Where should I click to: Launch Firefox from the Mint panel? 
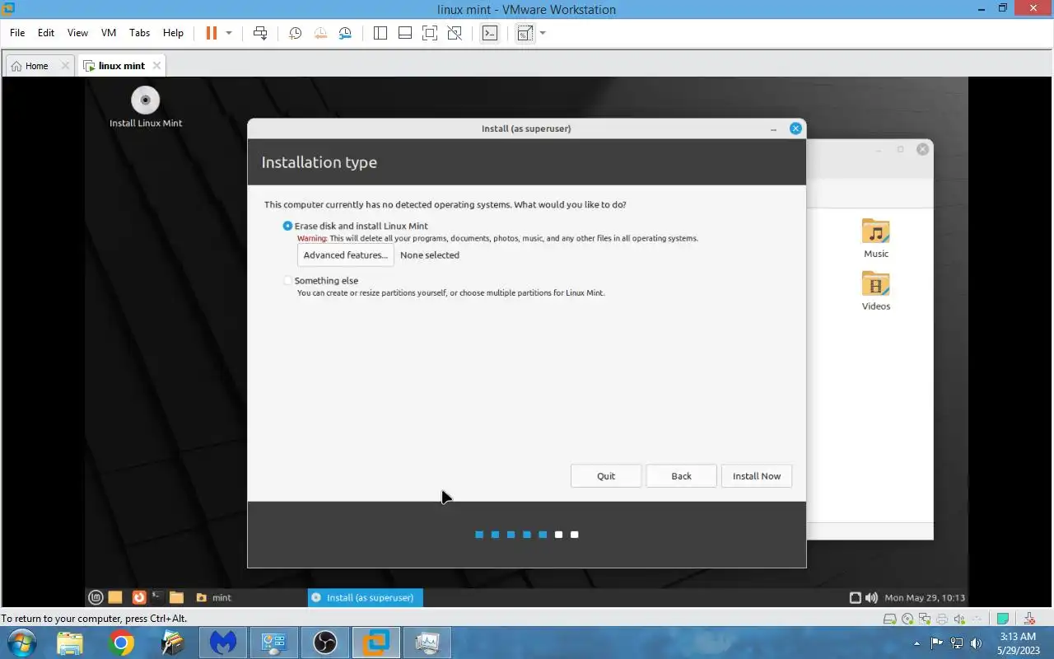pyautogui.click(x=139, y=597)
